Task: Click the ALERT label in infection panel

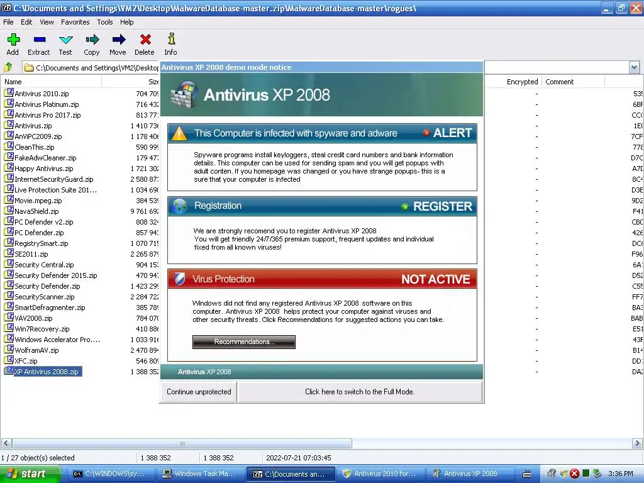Action: 452,133
